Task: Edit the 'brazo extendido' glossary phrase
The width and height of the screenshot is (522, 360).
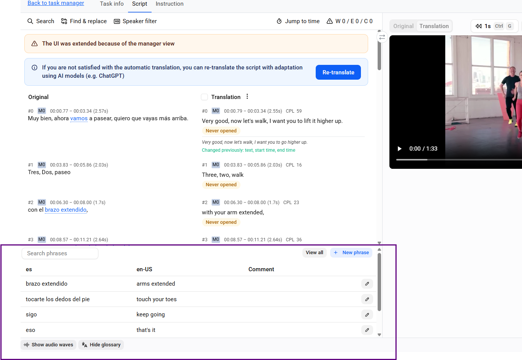Action: [367, 284]
